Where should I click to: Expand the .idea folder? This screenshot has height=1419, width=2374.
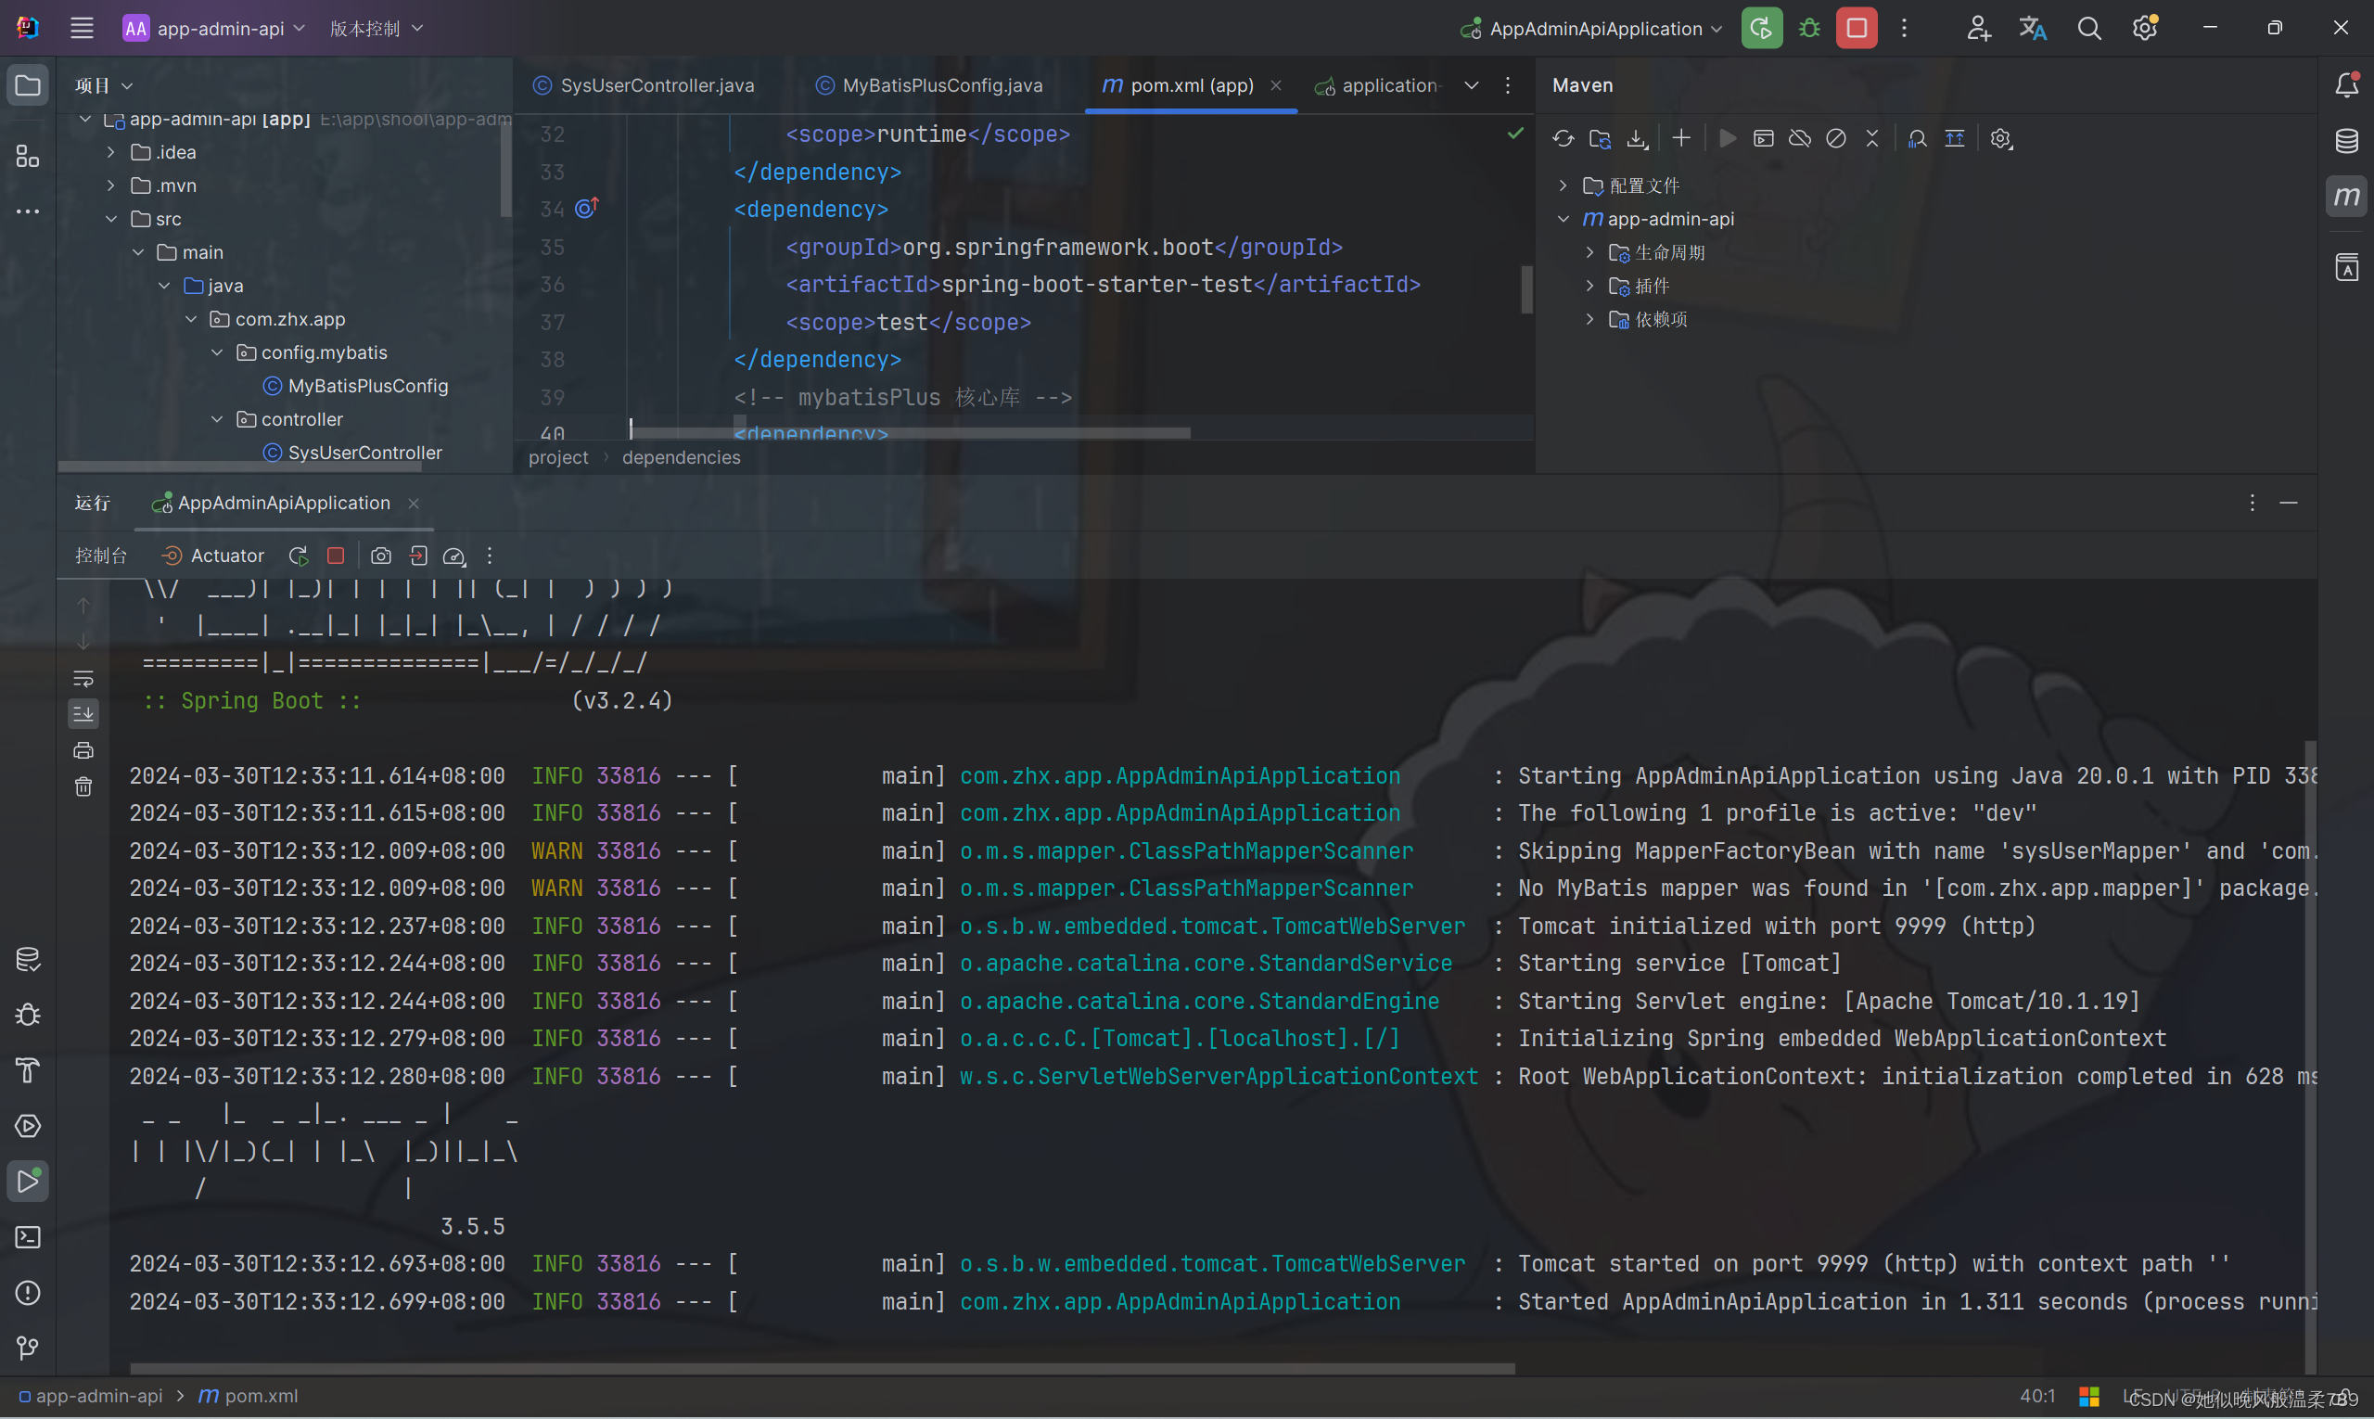111,152
